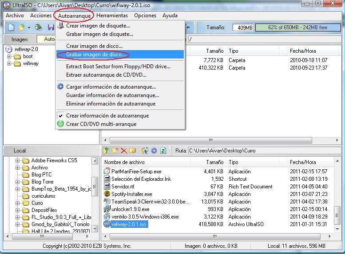The width and height of the screenshot is (345, 254).
Task: Click the ventrilo installer file icon
Action: [107, 216]
